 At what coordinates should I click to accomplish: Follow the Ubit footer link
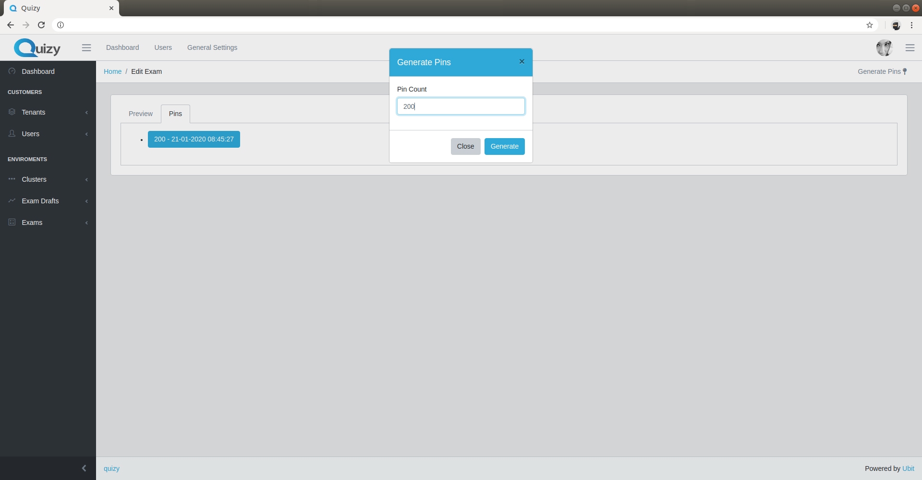pos(908,468)
